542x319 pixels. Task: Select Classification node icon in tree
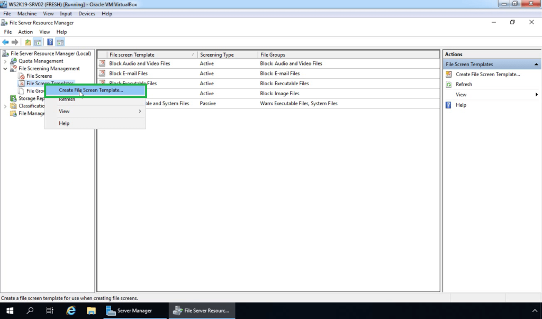point(13,106)
